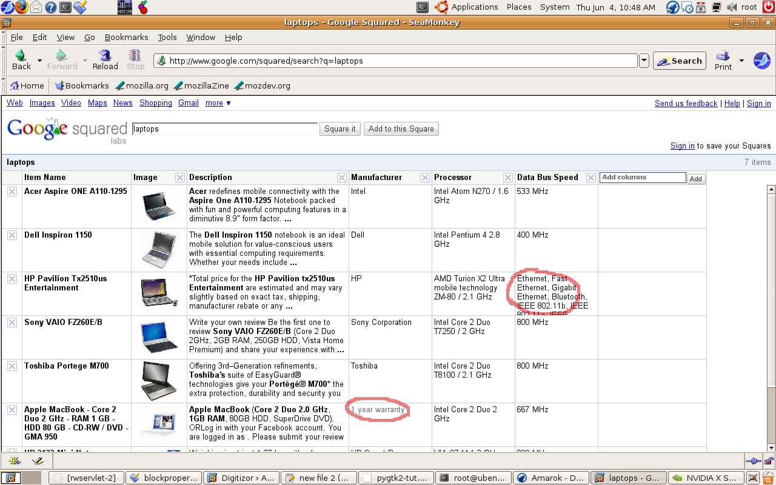Click the Print toolbar icon

[723, 56]
